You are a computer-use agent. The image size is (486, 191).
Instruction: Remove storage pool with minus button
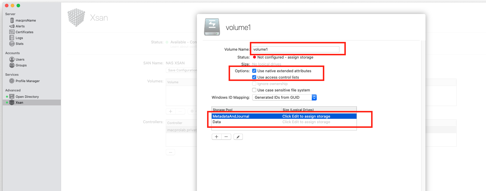click(x=226, y=137)
